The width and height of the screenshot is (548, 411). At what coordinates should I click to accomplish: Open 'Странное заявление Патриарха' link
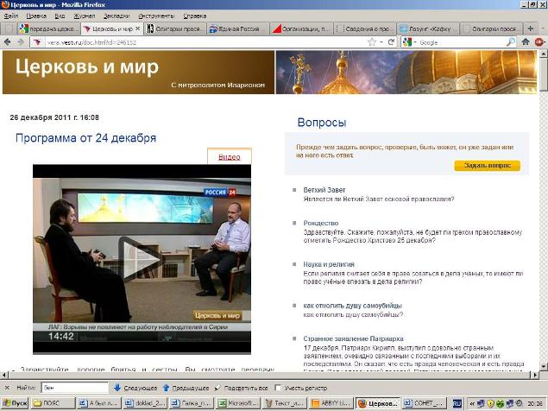(353, 338)
